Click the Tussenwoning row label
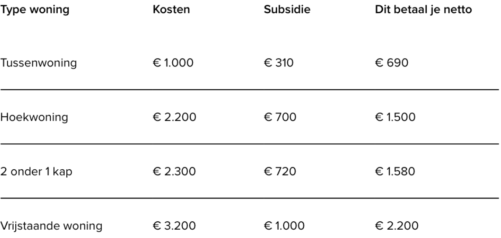This screenshot has width=501, height=238. pos(38,63)
